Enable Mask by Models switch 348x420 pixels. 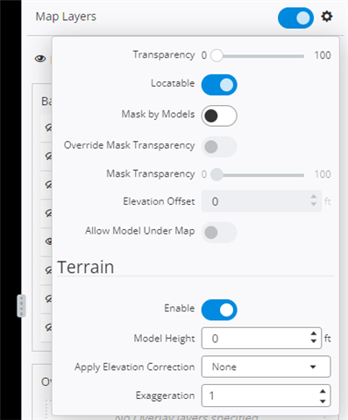[219, 115]
